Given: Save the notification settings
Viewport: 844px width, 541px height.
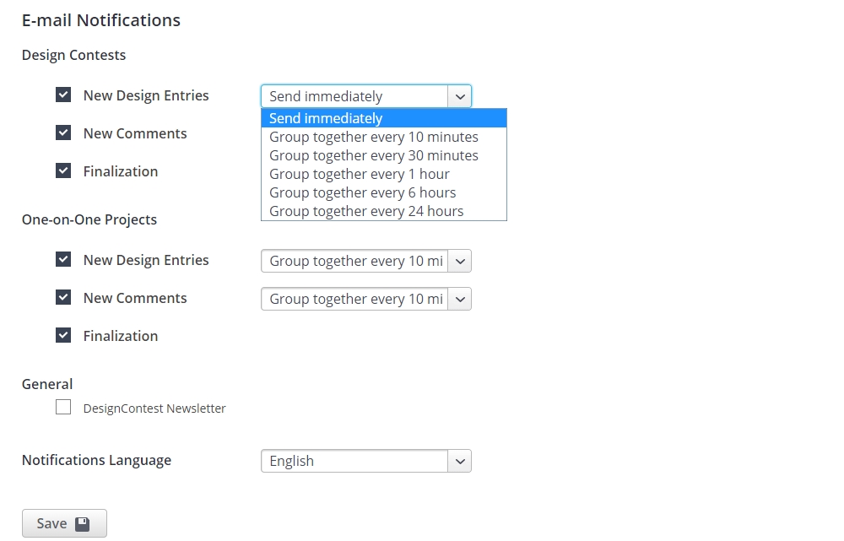Looking at the screenshot, I should [63, 522].
